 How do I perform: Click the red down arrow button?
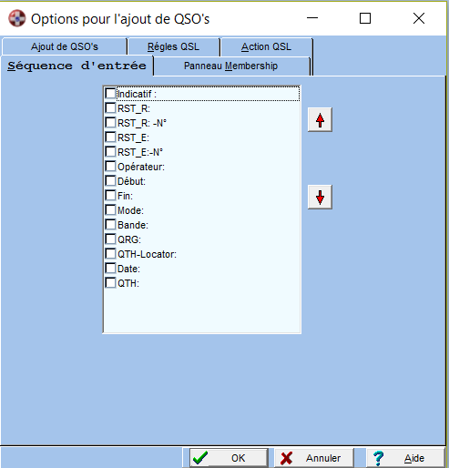[x=320, y=197]
